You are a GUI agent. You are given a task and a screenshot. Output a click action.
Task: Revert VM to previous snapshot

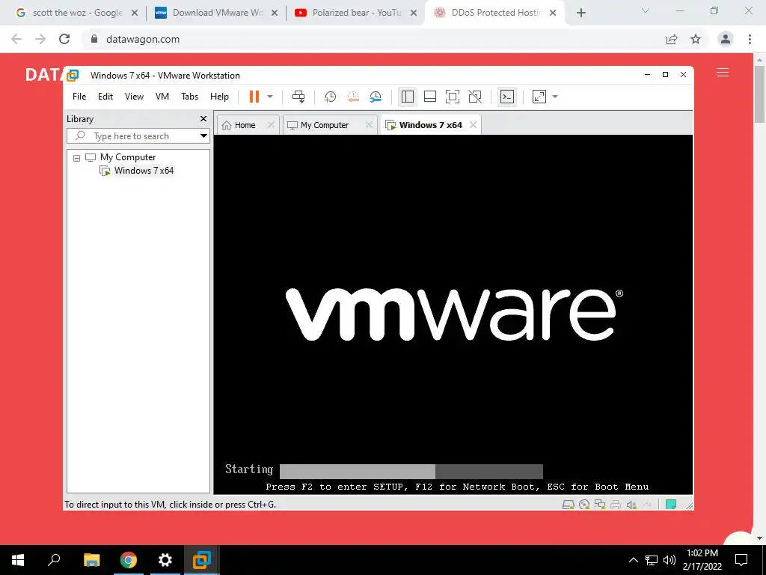(x=353, y=97)
